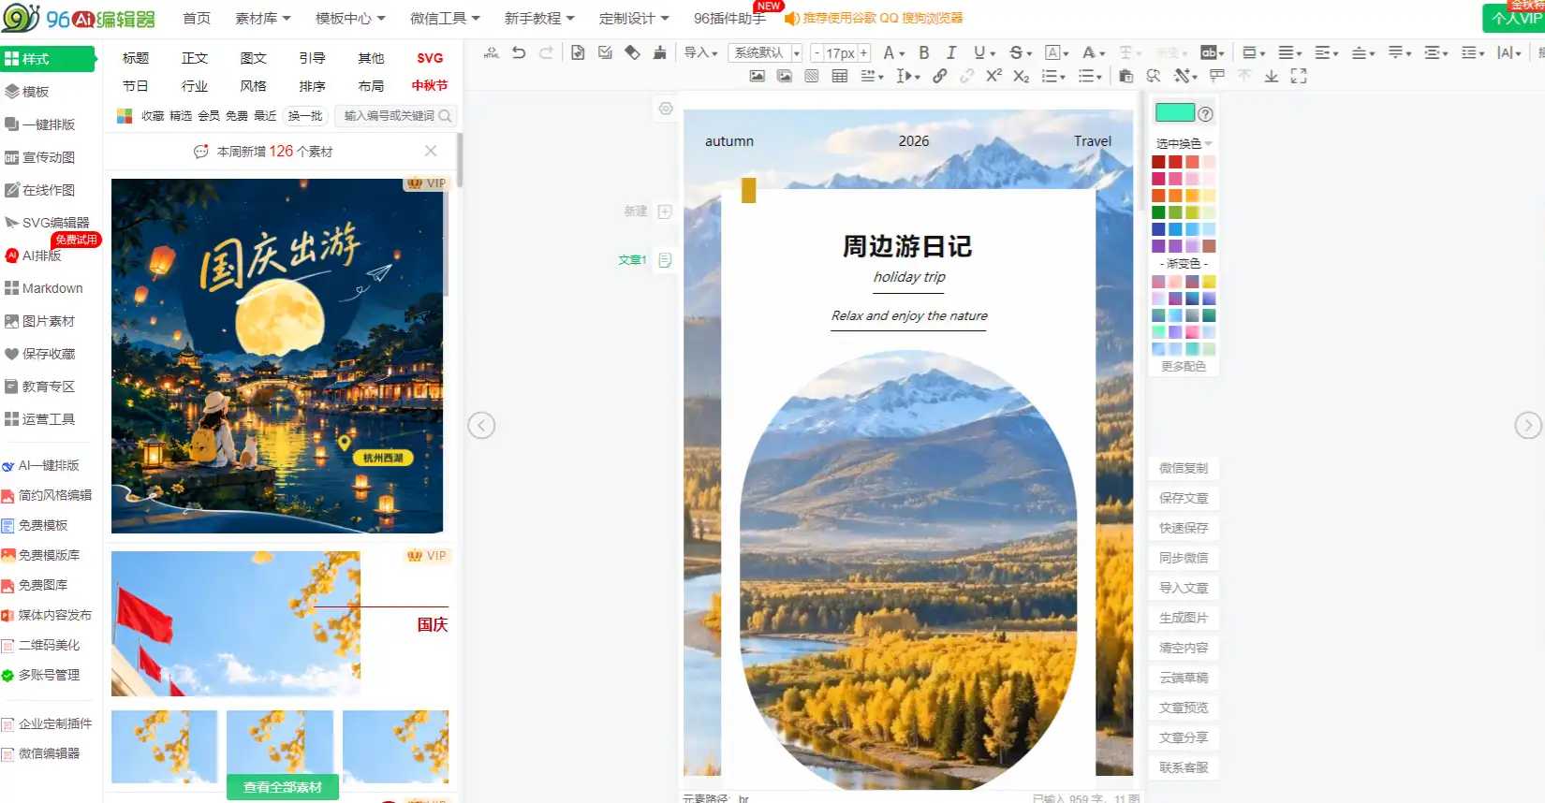This screenshot has width=1545, height=803.
Task: Click the paste as plain text icon
Action: click(1126, 76)
